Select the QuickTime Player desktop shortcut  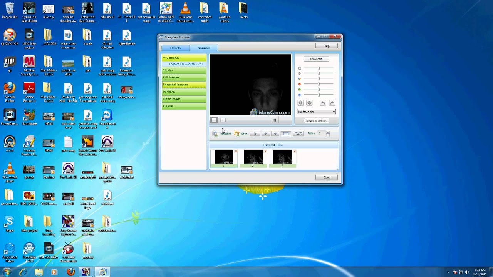click(10, 252)
